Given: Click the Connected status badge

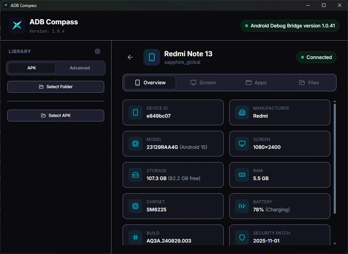Looking at the screenshot, I should 316,57.
